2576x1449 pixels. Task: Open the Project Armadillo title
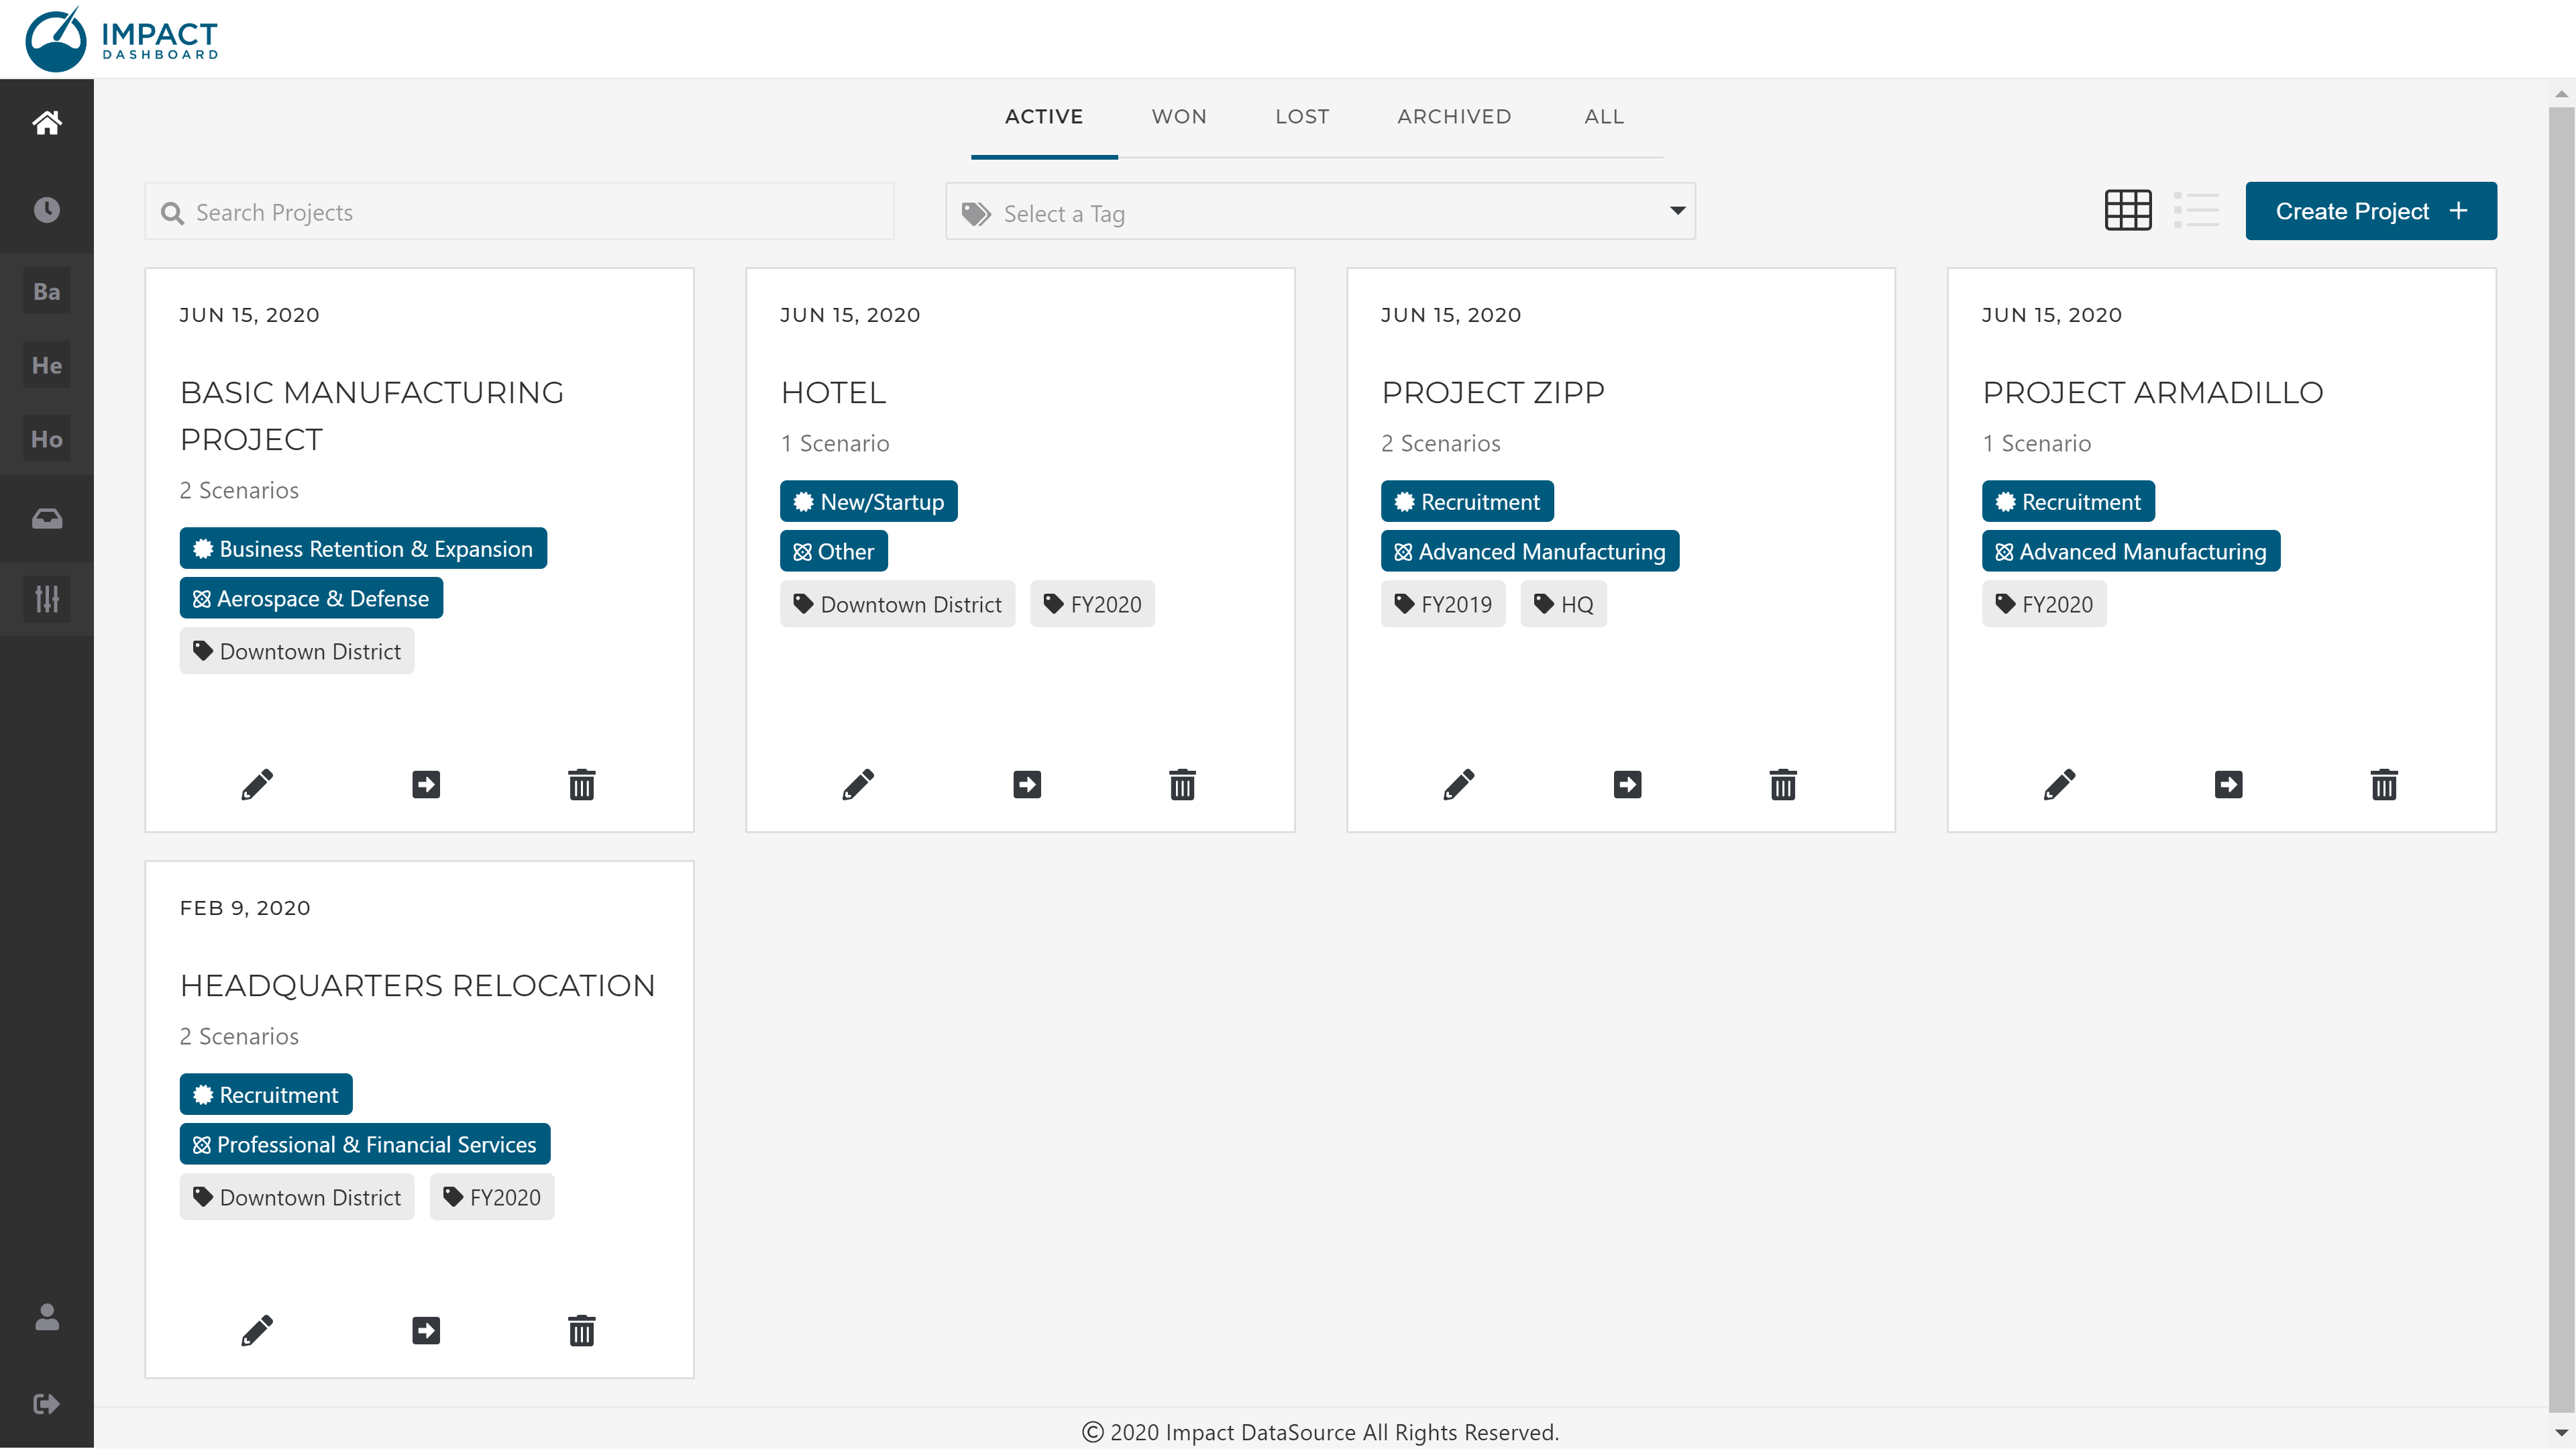2153,393
